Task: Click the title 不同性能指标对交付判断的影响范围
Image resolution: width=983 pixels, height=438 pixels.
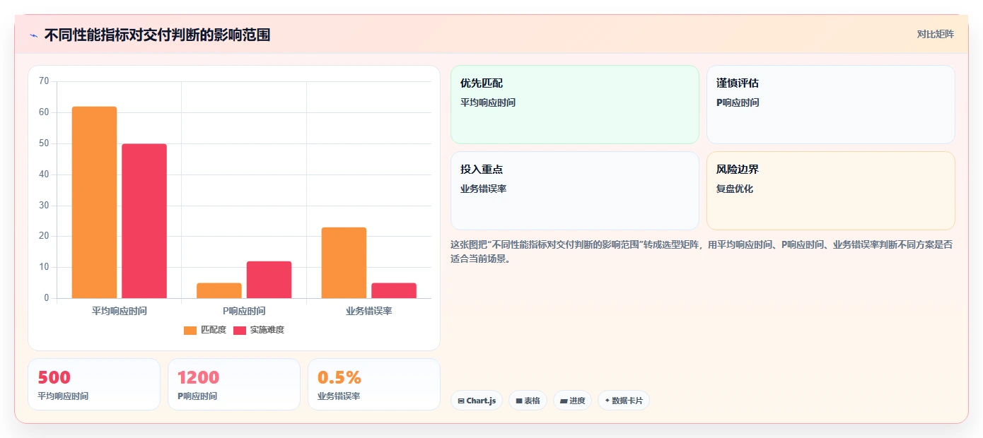Action: click(157, 35)
